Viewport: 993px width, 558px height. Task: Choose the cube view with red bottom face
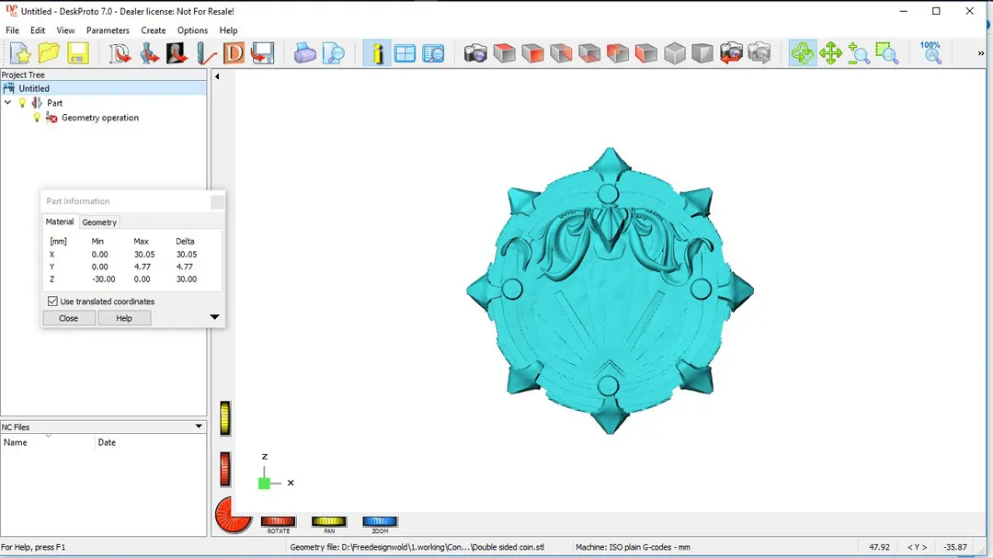(589, 53)
